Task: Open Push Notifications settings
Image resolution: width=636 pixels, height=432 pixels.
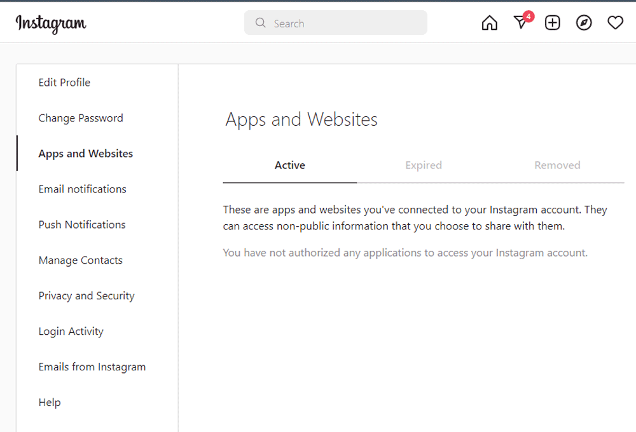Action: point(82,224)
